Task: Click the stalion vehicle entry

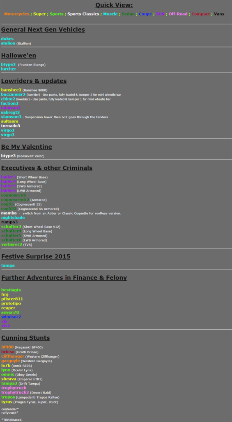Action: coord(16,43)
